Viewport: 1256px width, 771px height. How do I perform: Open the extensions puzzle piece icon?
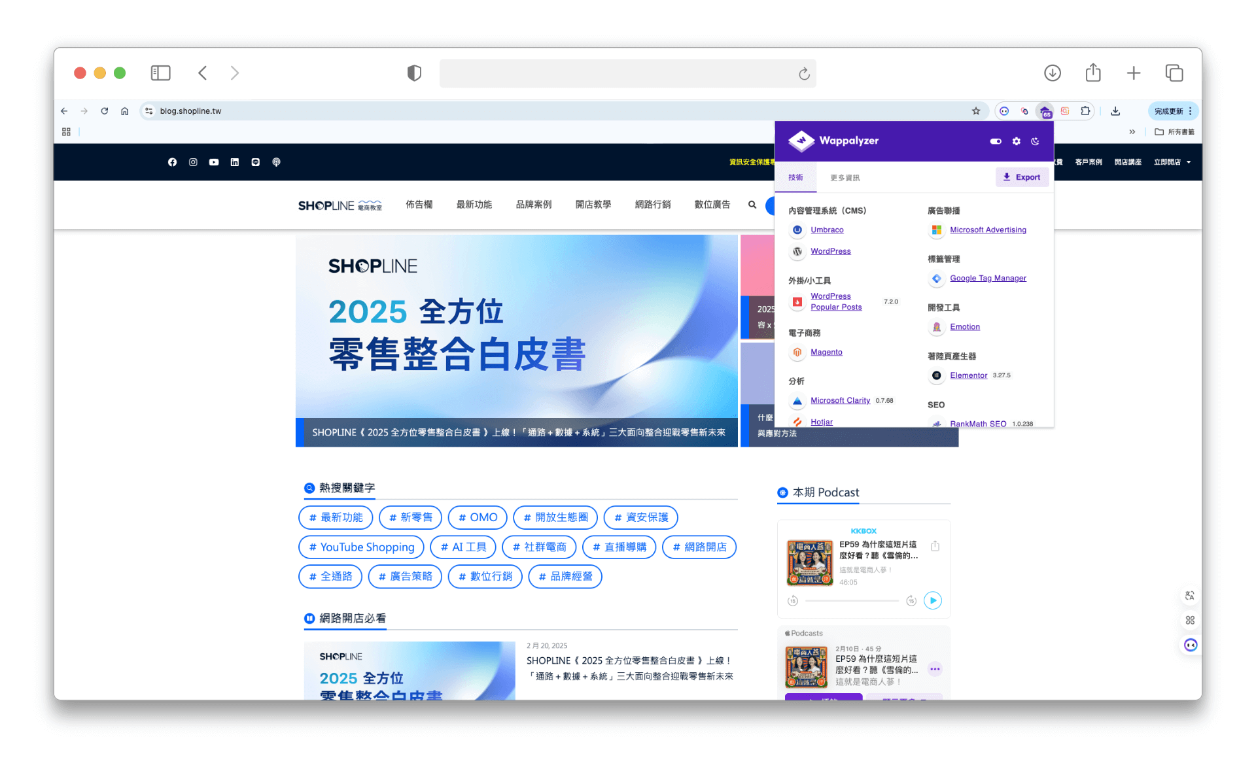coord(1085,111)
